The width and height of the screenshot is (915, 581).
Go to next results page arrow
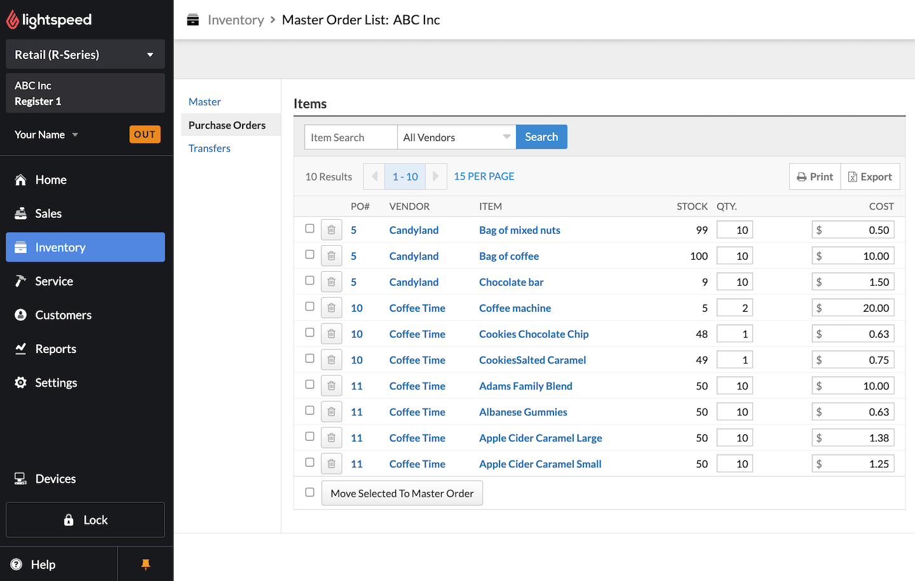click(435, 177)
